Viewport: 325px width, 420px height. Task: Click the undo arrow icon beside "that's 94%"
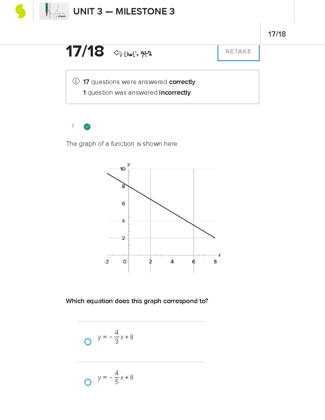pos(118,53)
